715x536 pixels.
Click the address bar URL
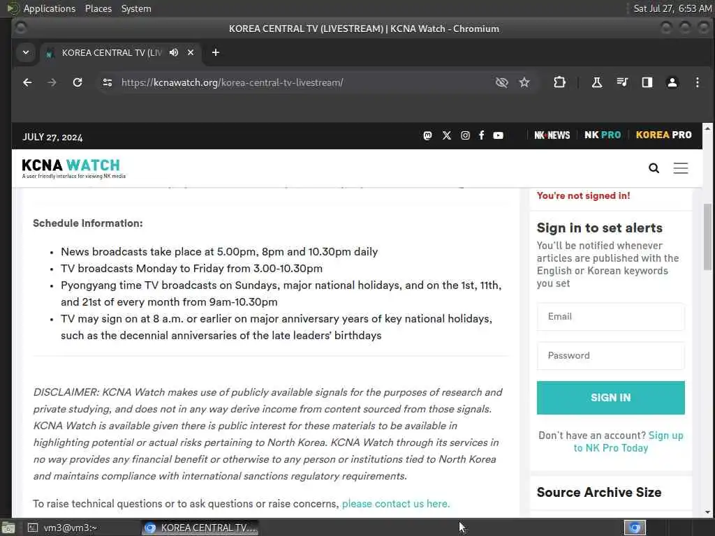pyautogui.click(x=232, y=82)
